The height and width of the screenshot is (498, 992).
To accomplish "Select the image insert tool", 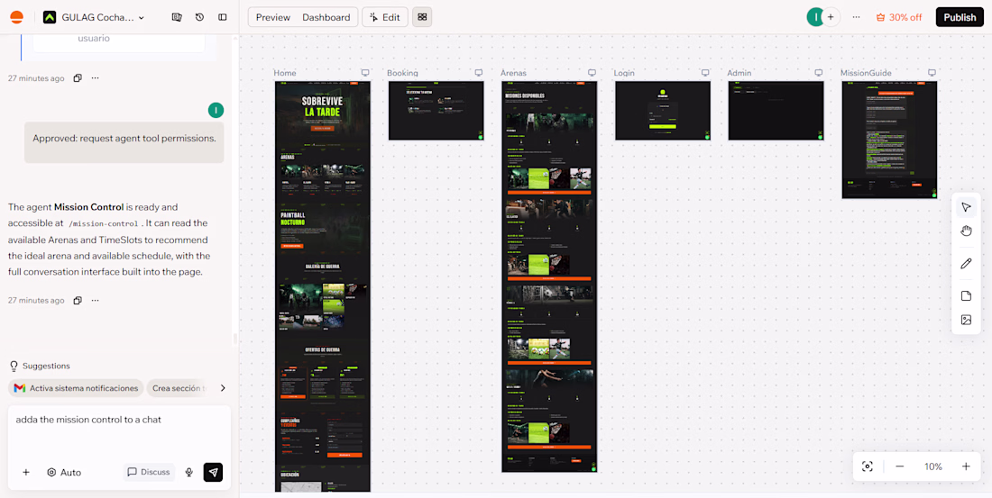I will tap(966, 320).
